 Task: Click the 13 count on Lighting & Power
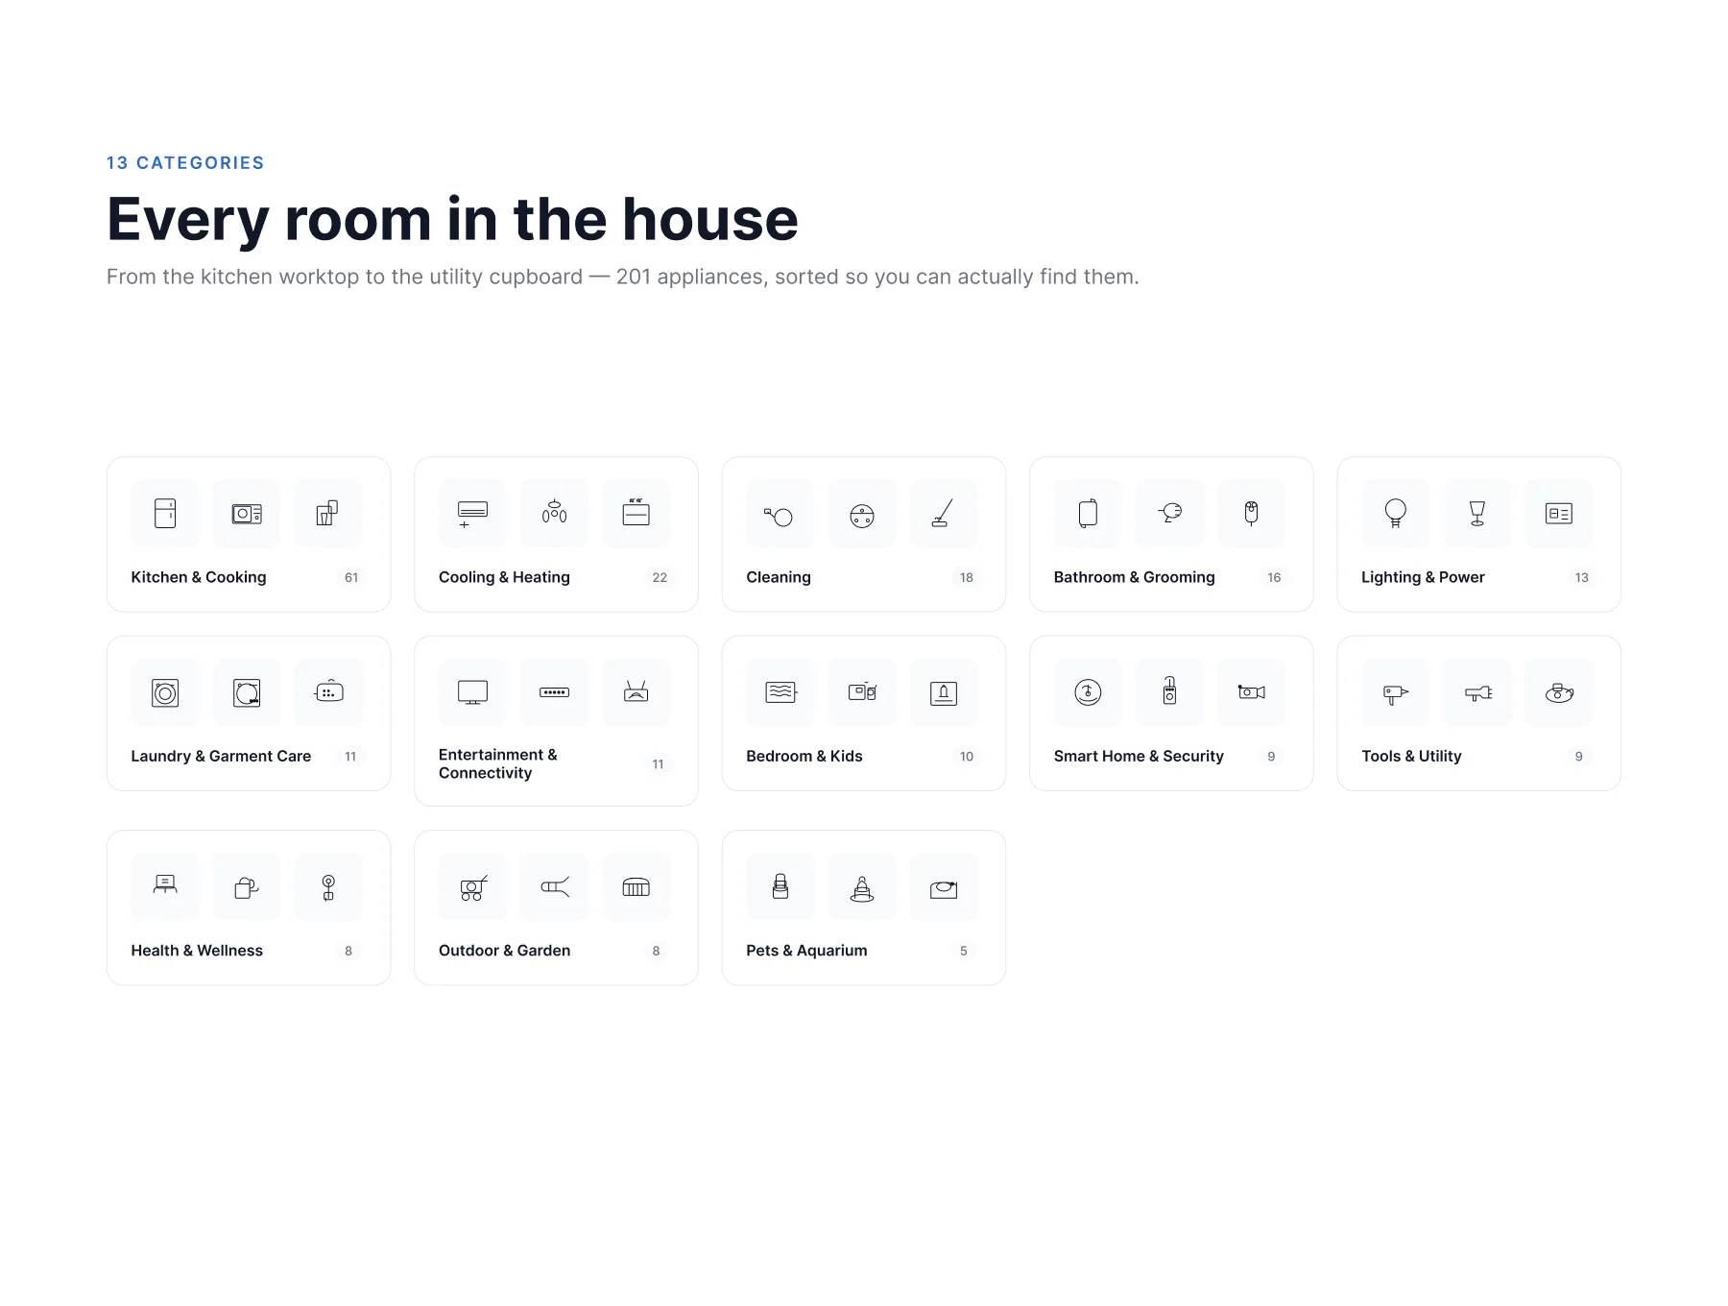click(1582, 577)
